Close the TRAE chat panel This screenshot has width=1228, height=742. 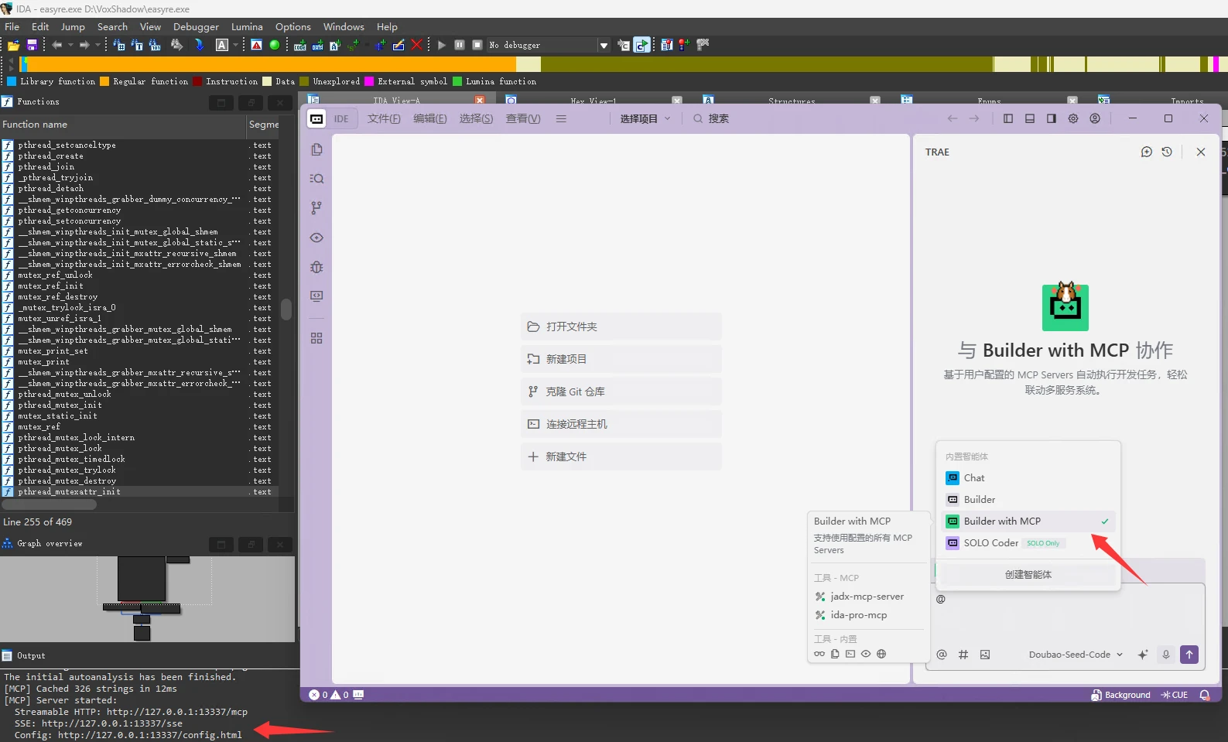(1200, 152)
